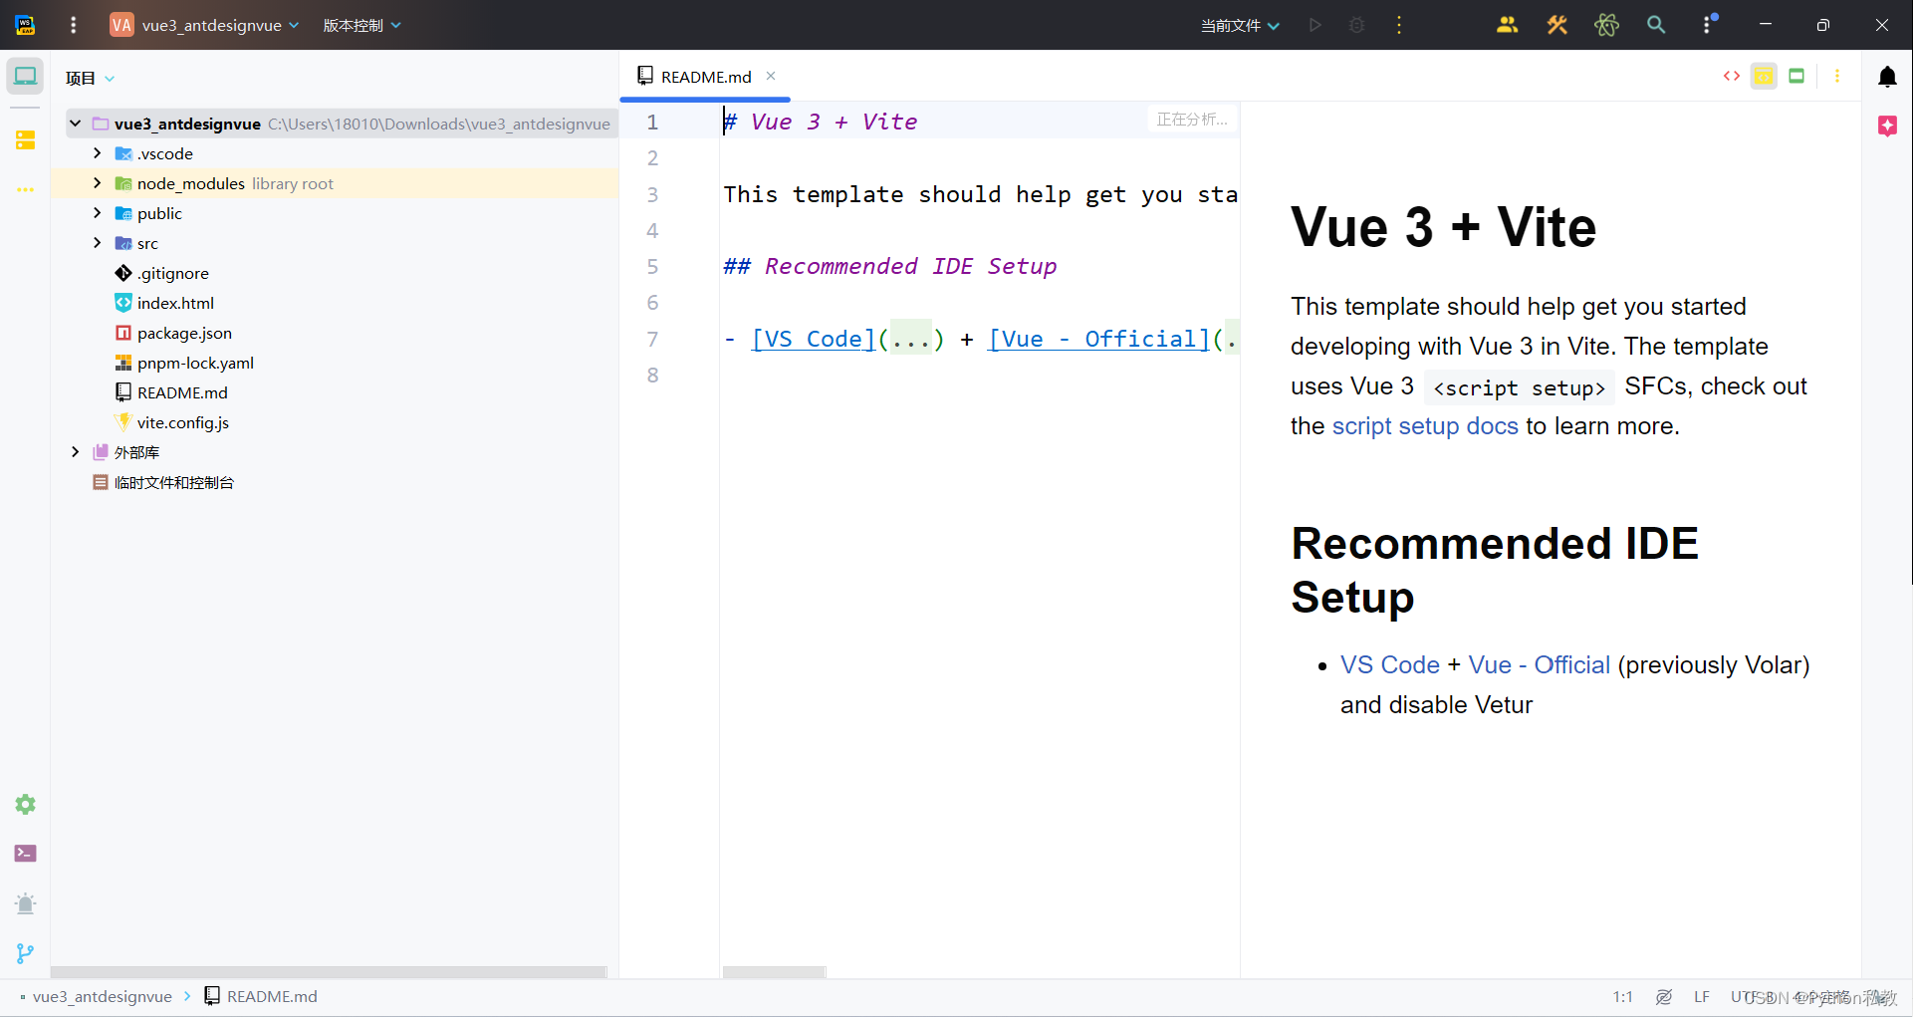Open the vue3_antdesignvue project dropdown
Screen dimensions: 1913x1017
pos(220,25)
